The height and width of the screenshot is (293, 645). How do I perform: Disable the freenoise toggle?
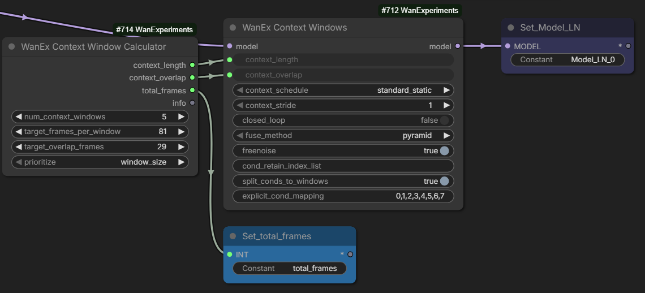point(444,151)
